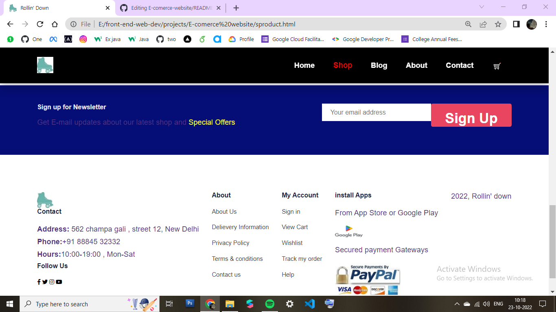
Task: Open the Facebook icon under Follow Us
Action: click(x=39, y=282)
